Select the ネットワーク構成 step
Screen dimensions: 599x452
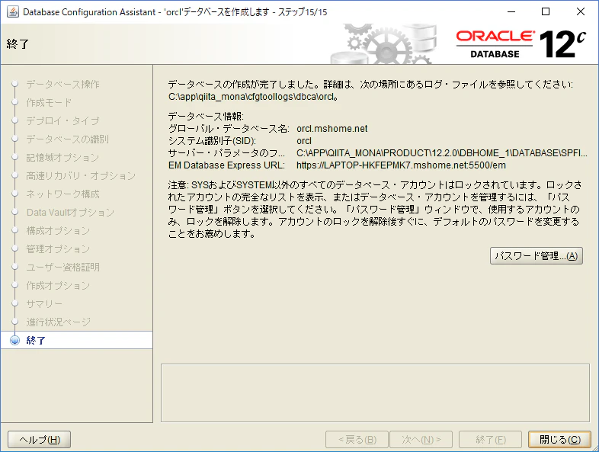coord(63,194)
